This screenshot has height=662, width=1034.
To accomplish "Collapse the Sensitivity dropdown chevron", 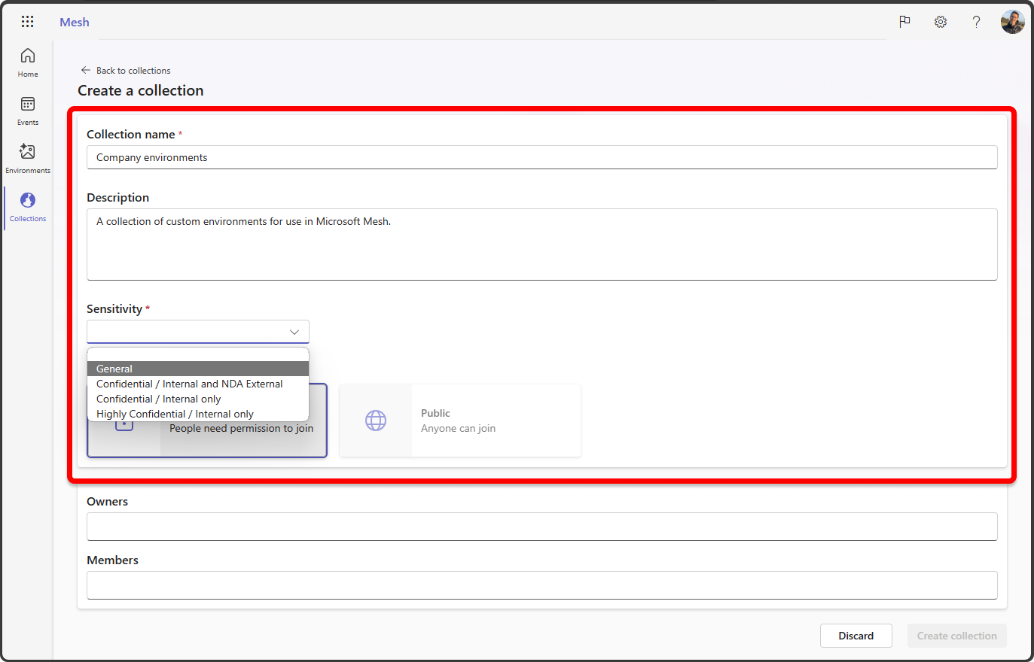I will point(294,332).
